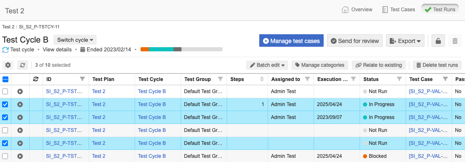Go to the Test Cases tab
The width and height of the screenshot is (465, 162).
pos(399,10)
